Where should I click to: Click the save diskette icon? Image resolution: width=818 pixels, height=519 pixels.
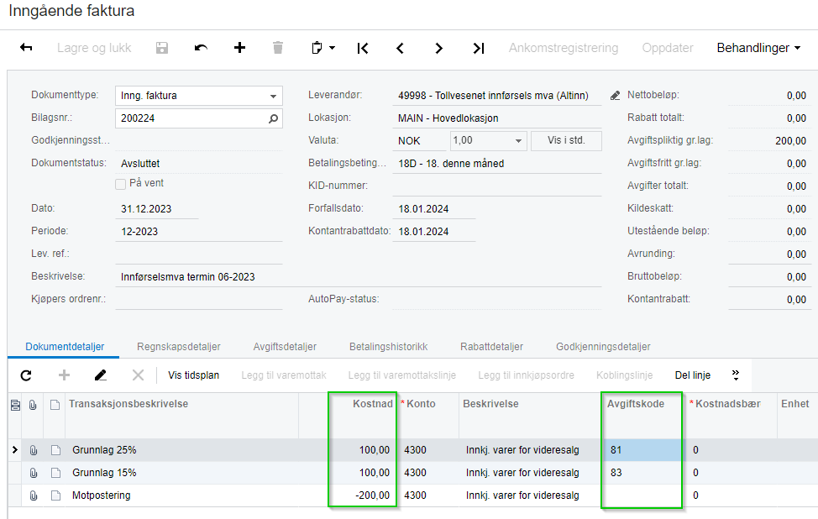[162, 48]
